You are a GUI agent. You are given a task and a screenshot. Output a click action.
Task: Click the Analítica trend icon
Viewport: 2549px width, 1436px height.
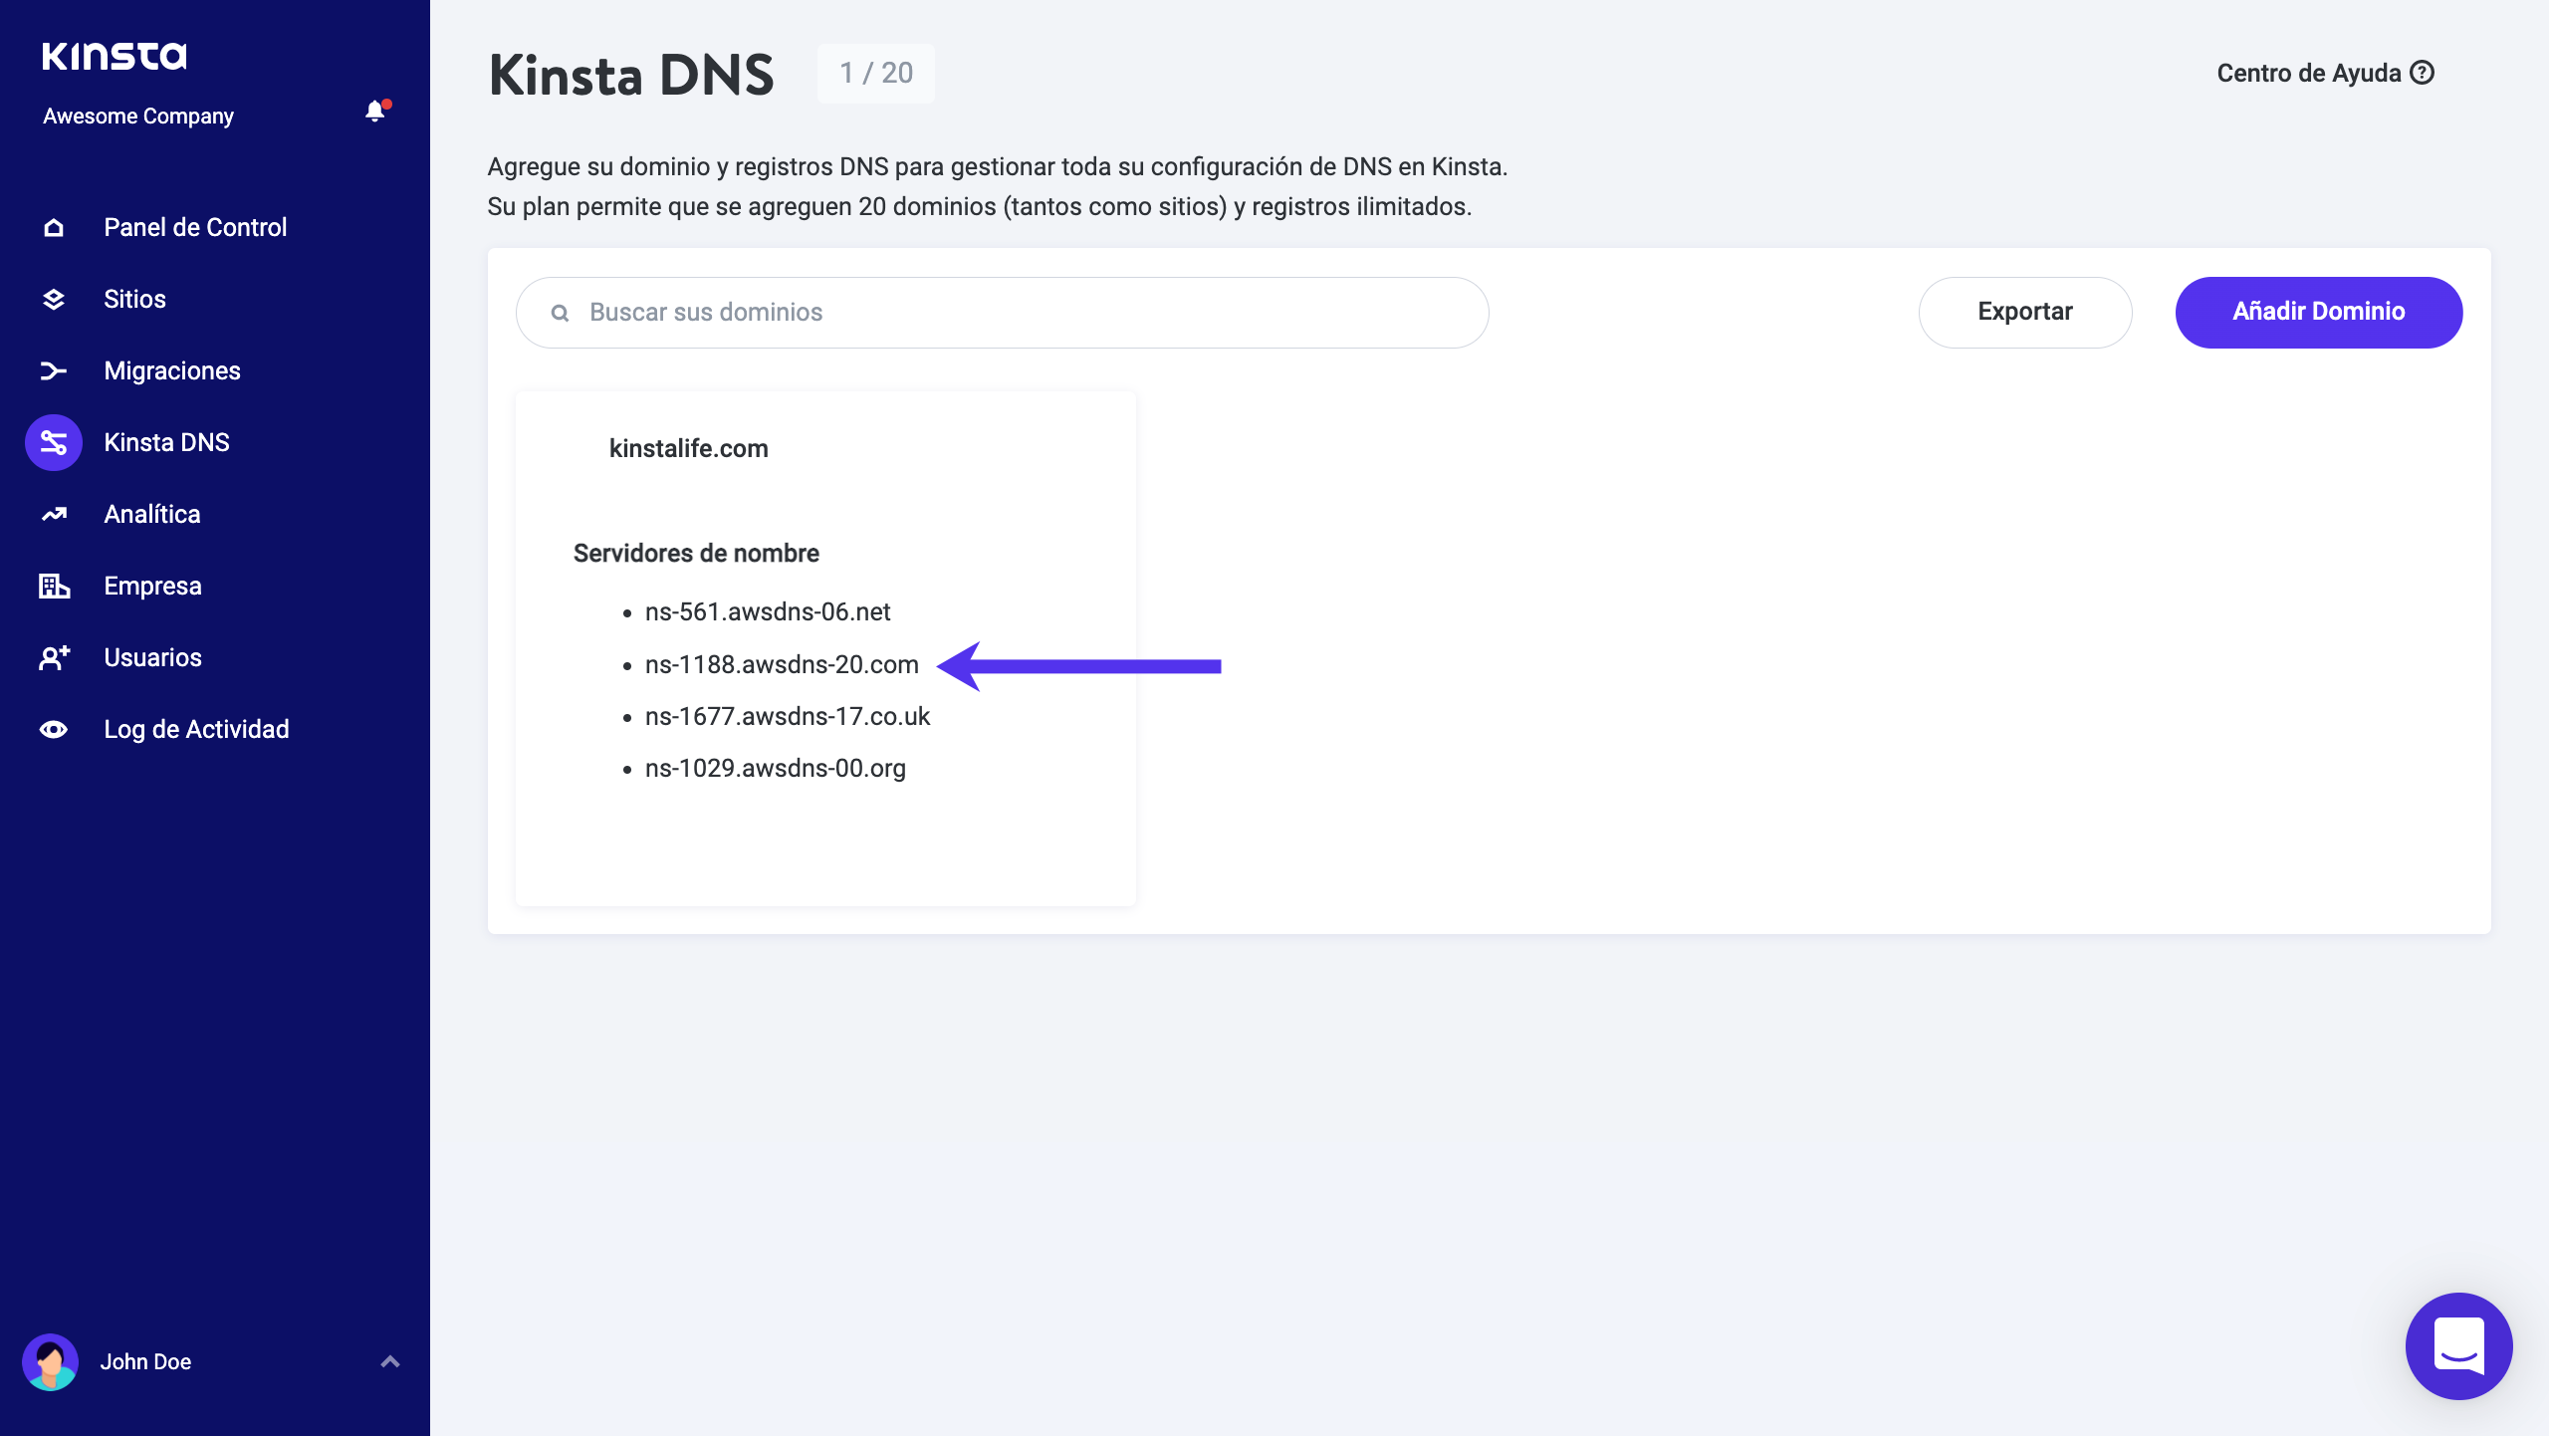[54, 515]
